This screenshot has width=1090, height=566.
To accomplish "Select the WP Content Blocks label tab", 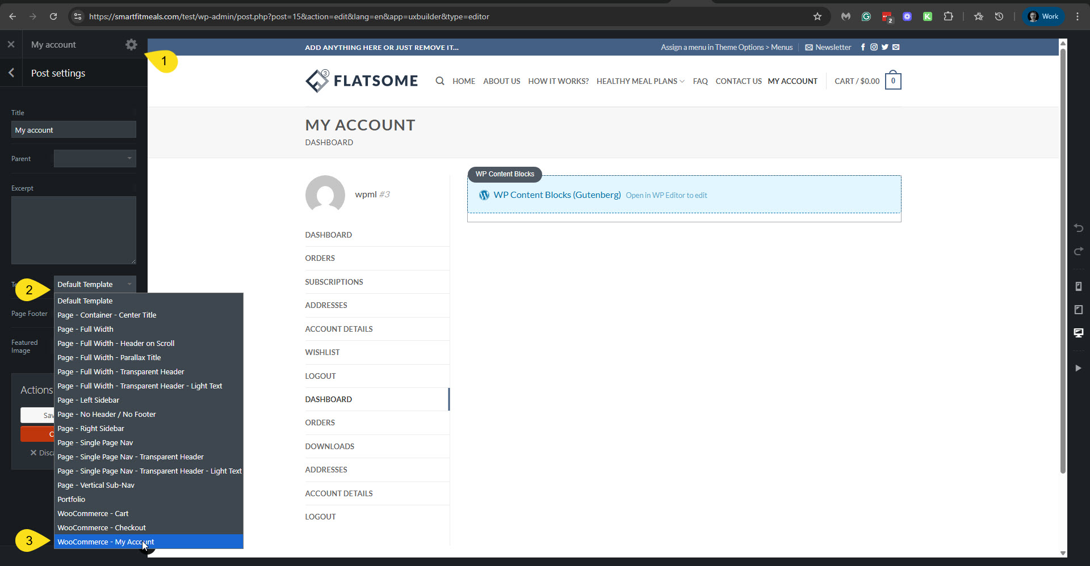I will [505, 174].
